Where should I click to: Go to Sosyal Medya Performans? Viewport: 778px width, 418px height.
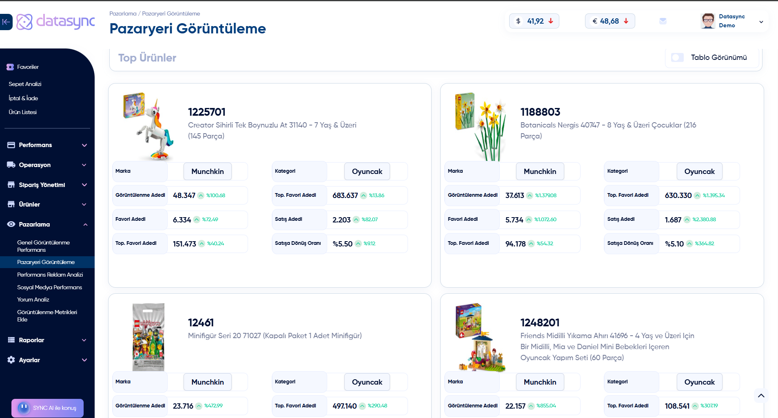coord(49,288)
